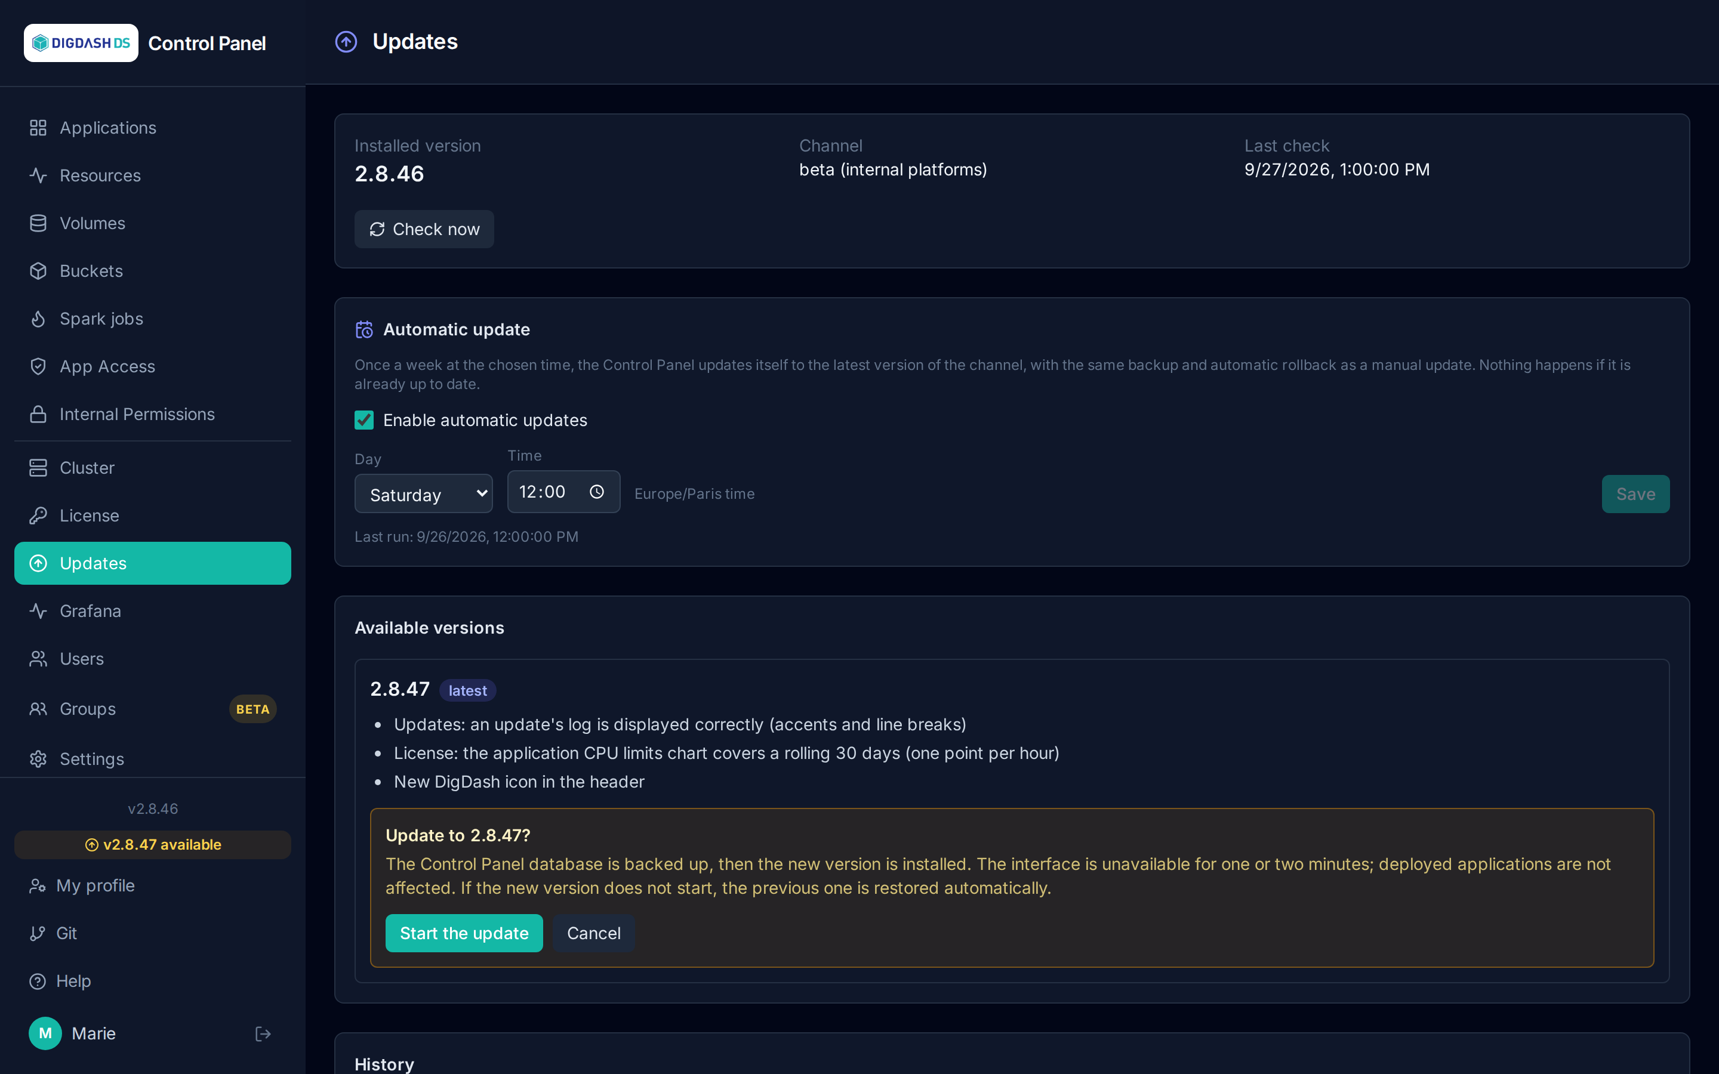Click the History section heading
Screen dimensions: 1719x1074
pos(384,1064)
